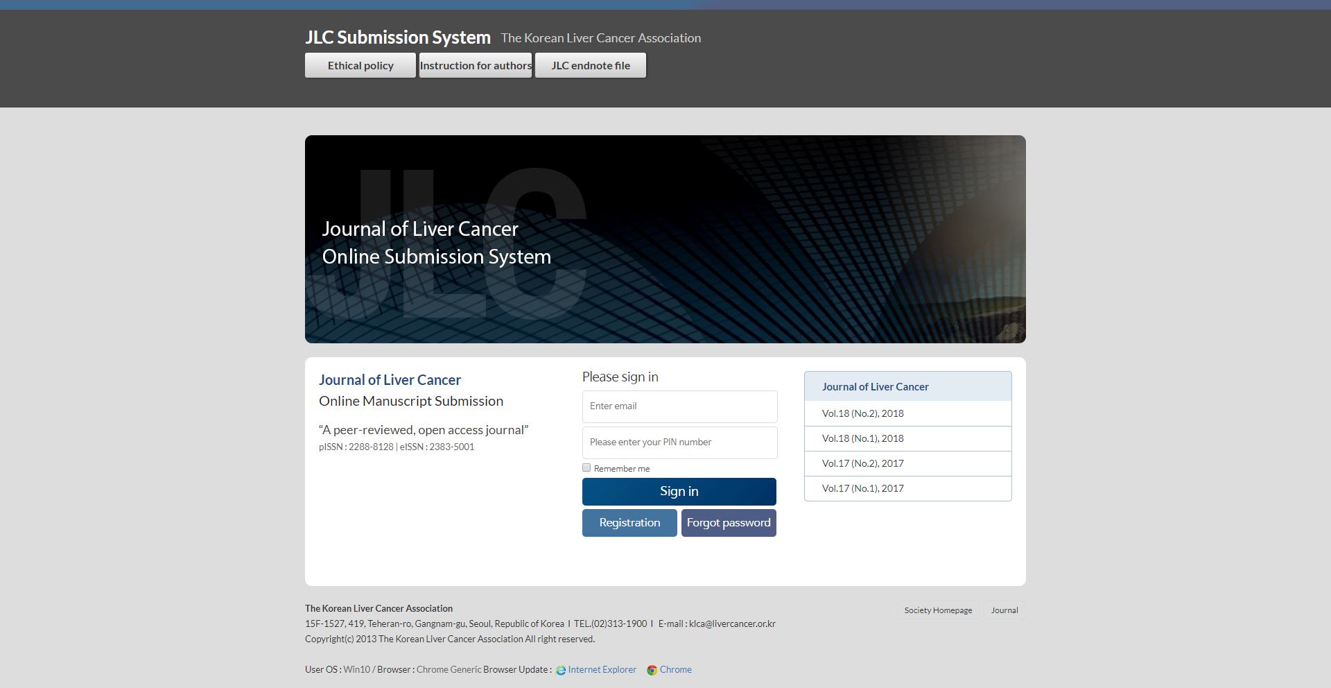
Task: Click the Internet Explorer browser icon
Action: coord(561,670)
